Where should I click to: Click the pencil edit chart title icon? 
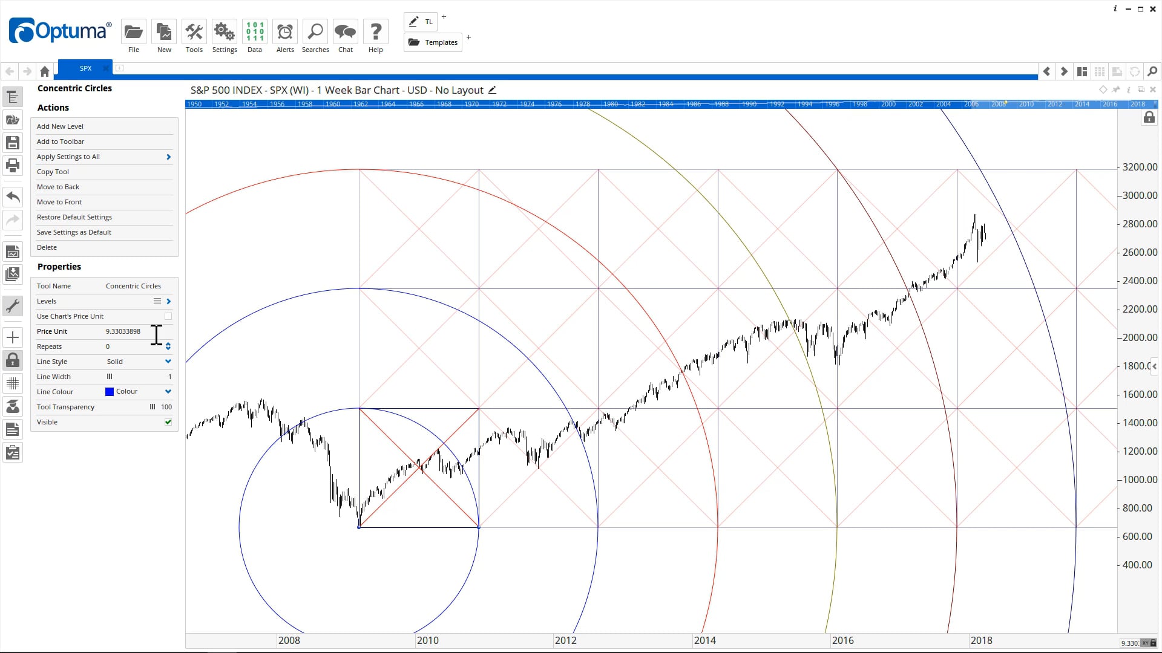[x=492, y=90]
